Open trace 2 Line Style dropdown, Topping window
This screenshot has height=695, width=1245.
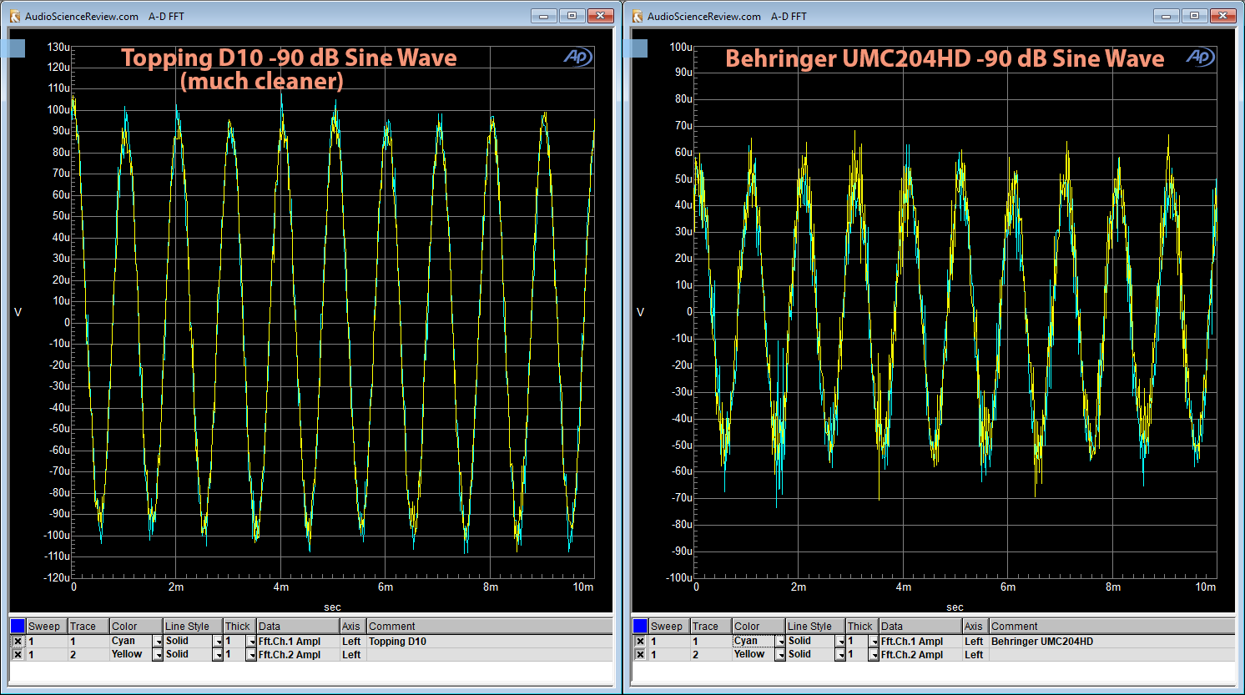(218, 655)
